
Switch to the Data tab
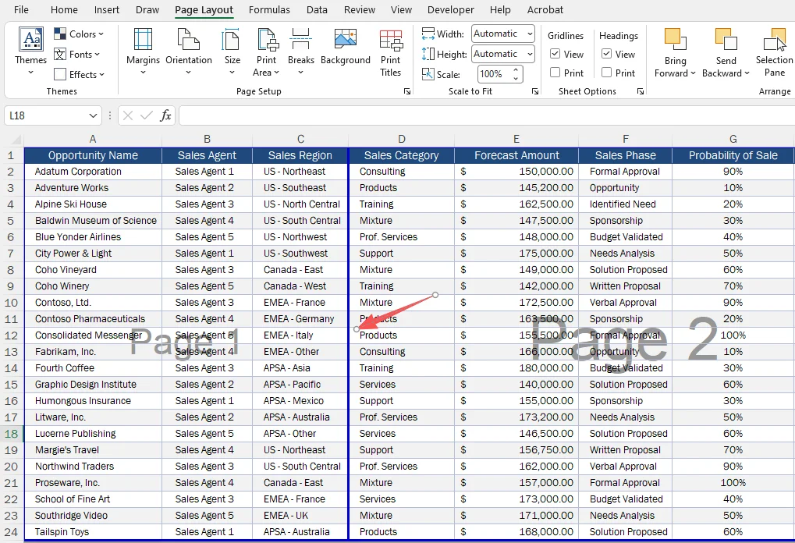pyautogui.click(x=317, y=9)
